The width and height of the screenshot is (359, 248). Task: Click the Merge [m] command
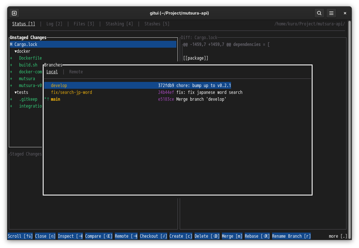pyautogui.click(x=232, y=236)
